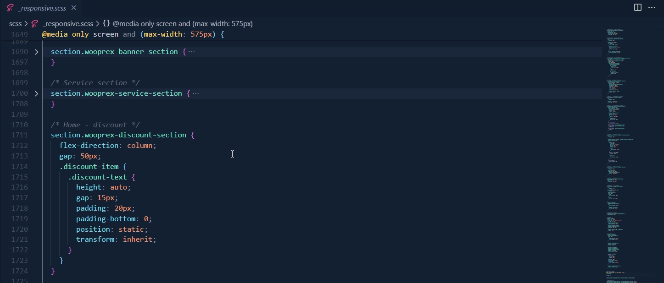Open the _responsive.scss breadcrumb item
Screen dimensions: 664x283
coord(68,24)
